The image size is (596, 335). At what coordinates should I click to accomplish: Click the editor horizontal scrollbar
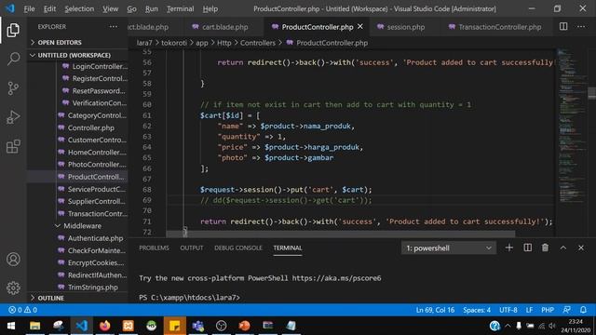341,234
